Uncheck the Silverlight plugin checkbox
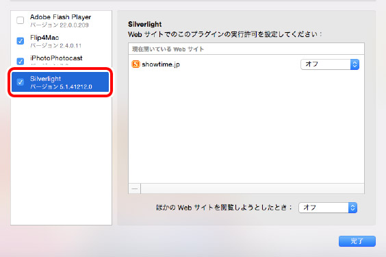 20,82
